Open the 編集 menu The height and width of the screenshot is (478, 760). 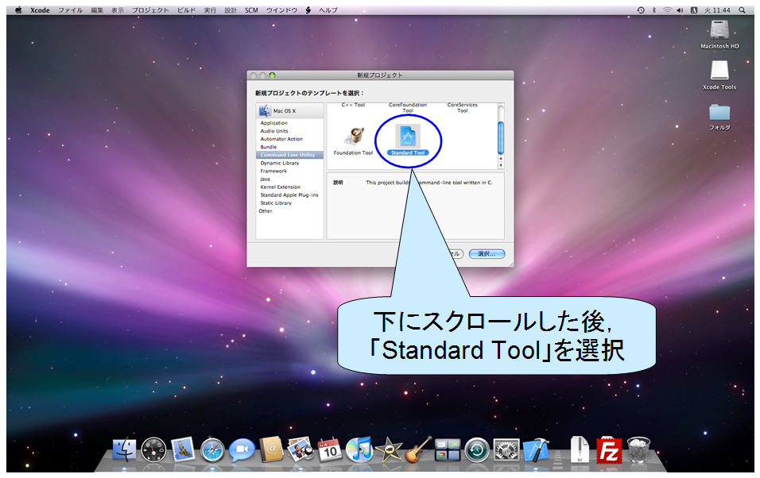(x=97, y=10)
